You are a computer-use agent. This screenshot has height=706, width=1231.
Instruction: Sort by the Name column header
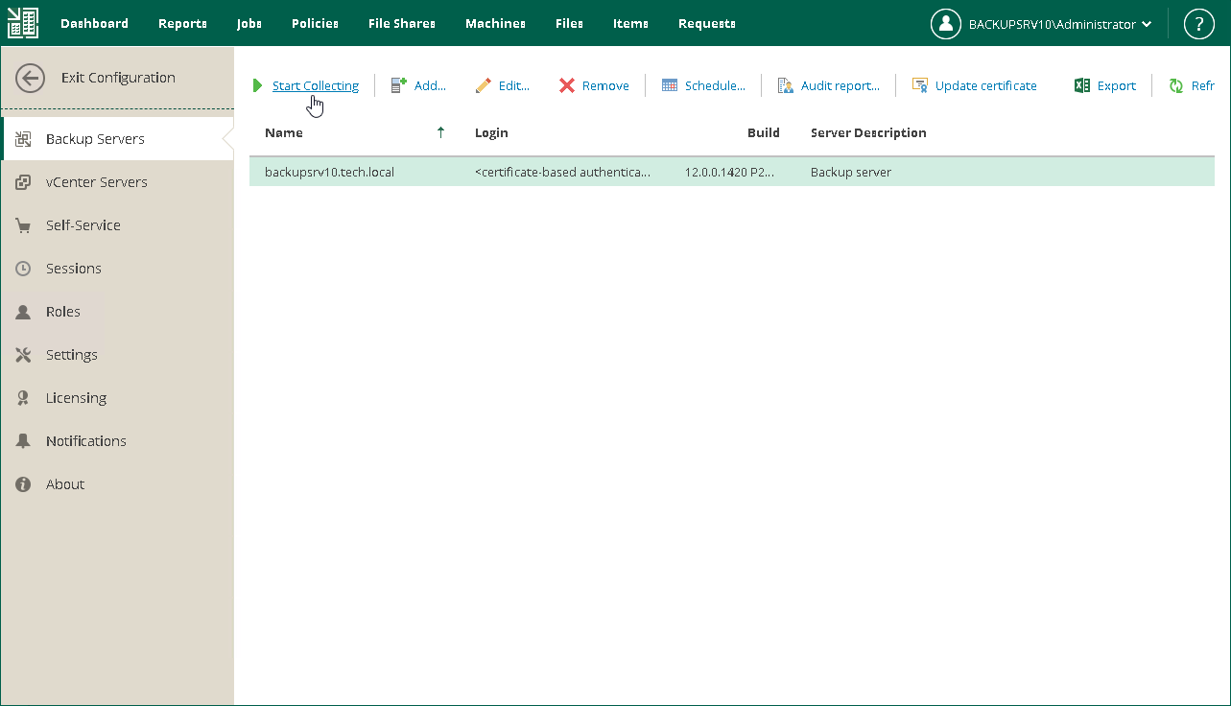point(284,133)
